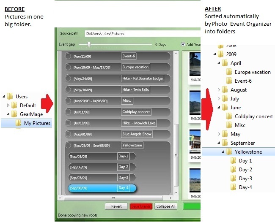Select the [Sep/06/09] Day-2 sub-event
The image size is (275, 222).
(x=102, y=167)
